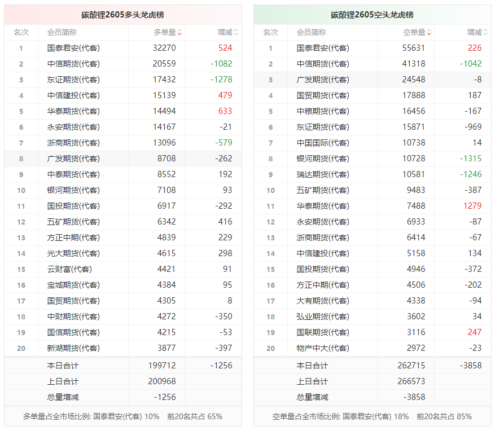Click 永安期货(代客) in long table

click(x=73, y=127)
